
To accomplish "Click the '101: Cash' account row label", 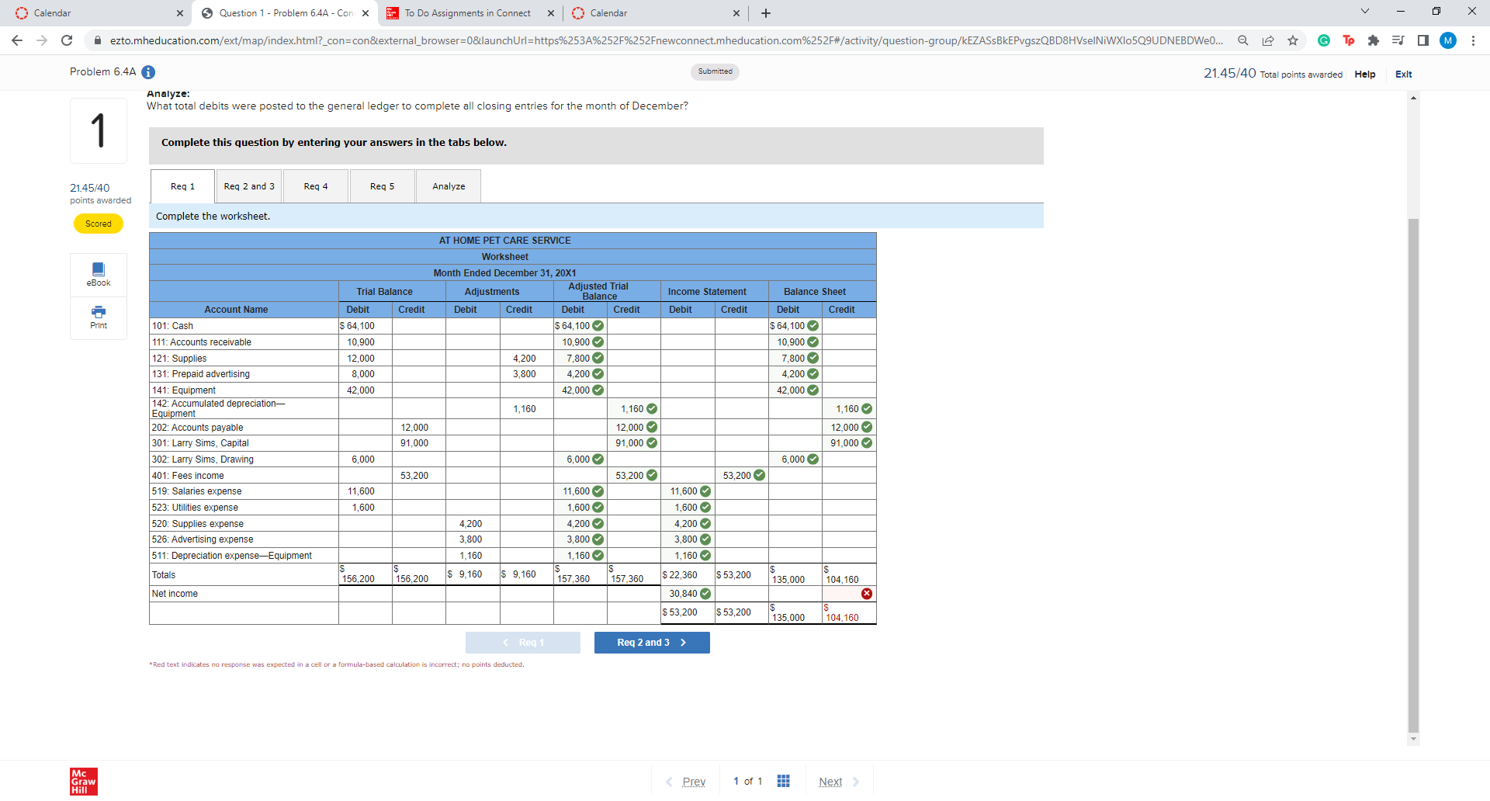I will click(x=172, y=326).
